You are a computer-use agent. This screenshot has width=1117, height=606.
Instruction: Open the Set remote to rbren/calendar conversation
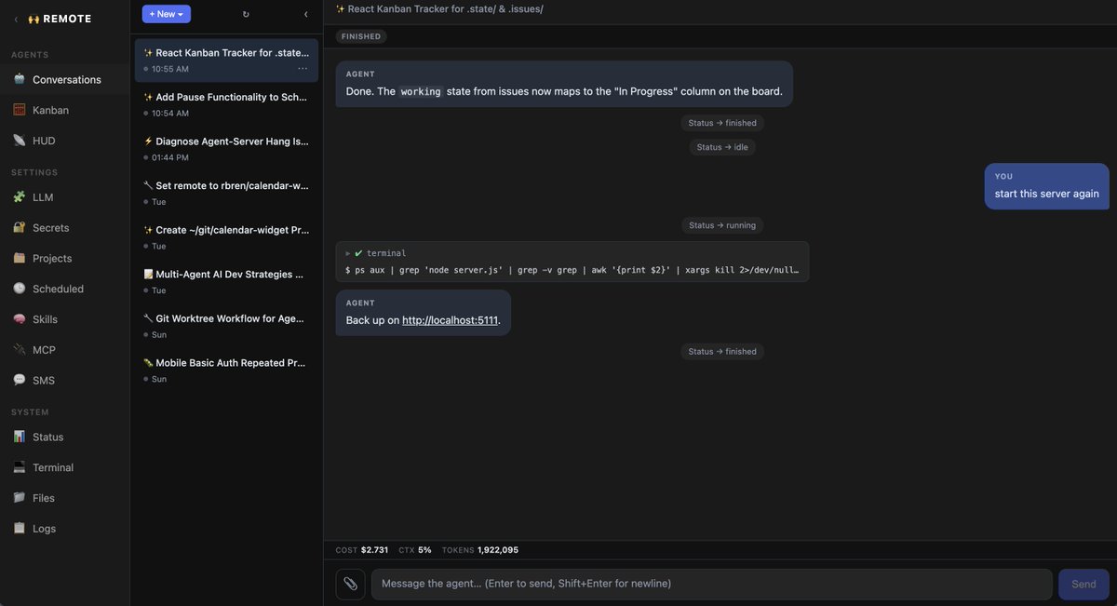tap(226, 193)
